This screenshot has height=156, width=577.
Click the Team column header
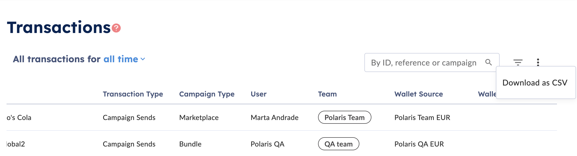(x=327, y=94)
